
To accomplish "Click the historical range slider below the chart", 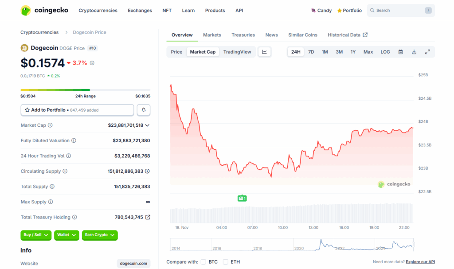I will [292, 245].
